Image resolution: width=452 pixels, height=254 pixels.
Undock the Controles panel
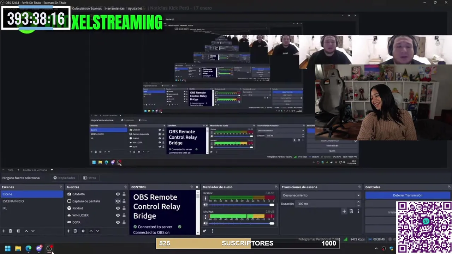(449, 187)
